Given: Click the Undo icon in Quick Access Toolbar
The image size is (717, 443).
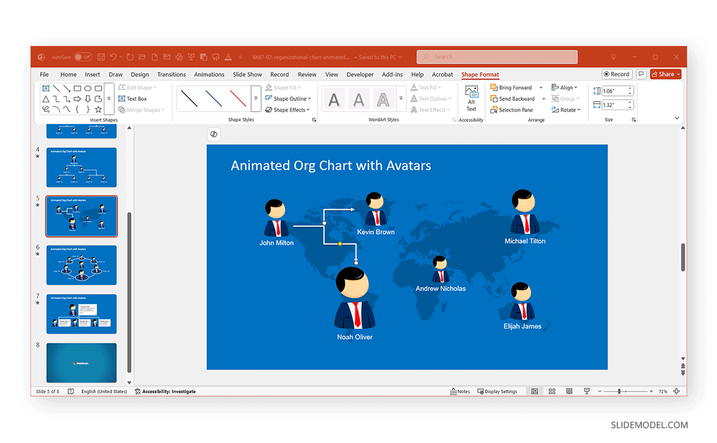Looking at the screenshot, I should (115, 57).
